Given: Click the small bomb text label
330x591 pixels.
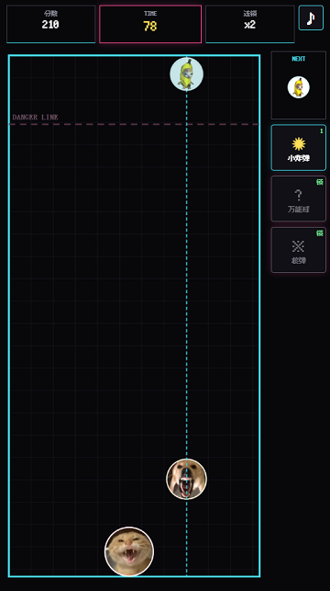Looking at the screenshot, I should pyautogui.click(x=299, y=159).
